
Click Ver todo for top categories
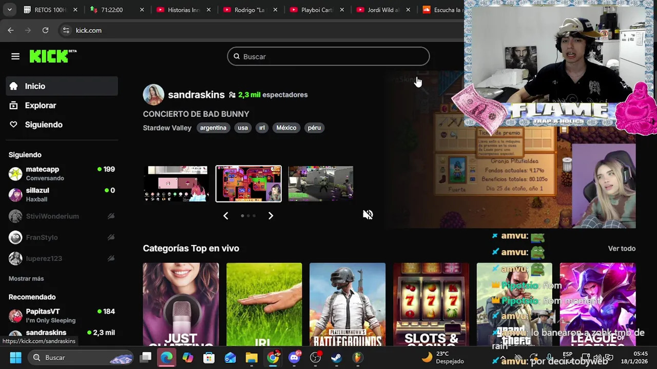(622, 249)
